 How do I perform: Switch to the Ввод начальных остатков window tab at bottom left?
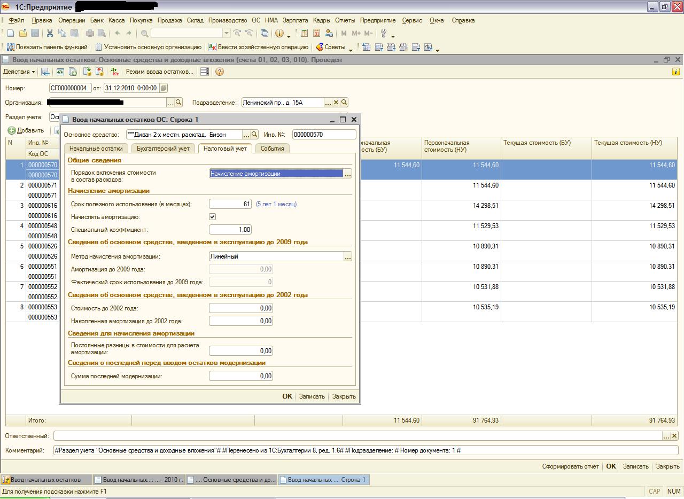pos(46,480)
